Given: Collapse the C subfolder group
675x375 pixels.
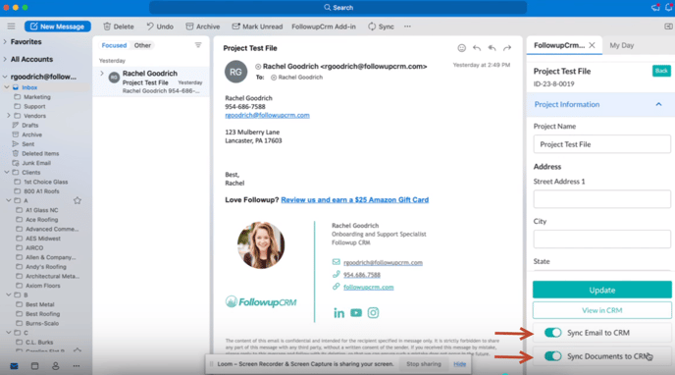Looking at the screenshot, I should click(x=8, y=333).
